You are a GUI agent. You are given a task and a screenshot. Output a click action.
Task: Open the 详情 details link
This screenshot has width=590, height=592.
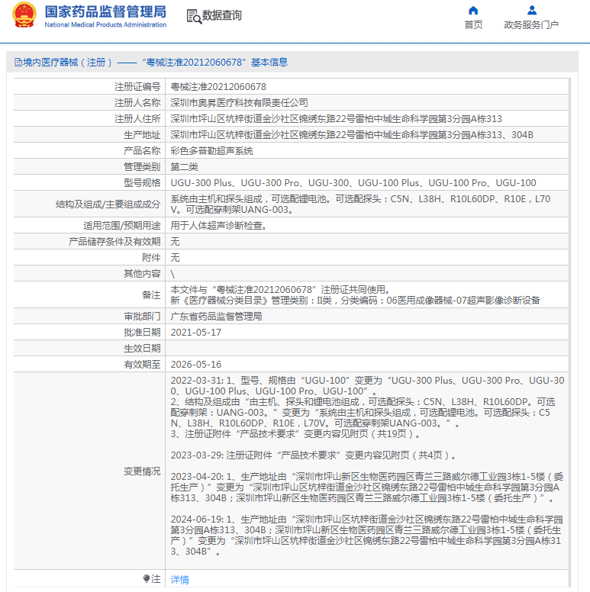click(x=179, y=579)
